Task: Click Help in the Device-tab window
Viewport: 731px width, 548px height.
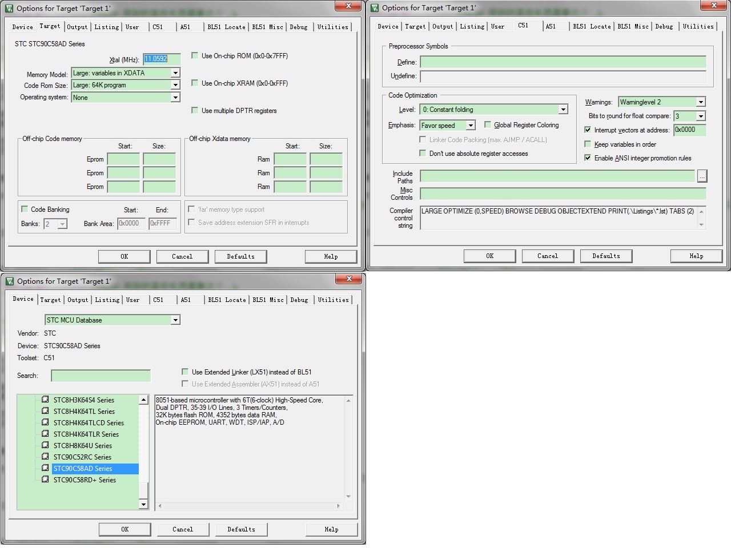Action: coord(332,529)
